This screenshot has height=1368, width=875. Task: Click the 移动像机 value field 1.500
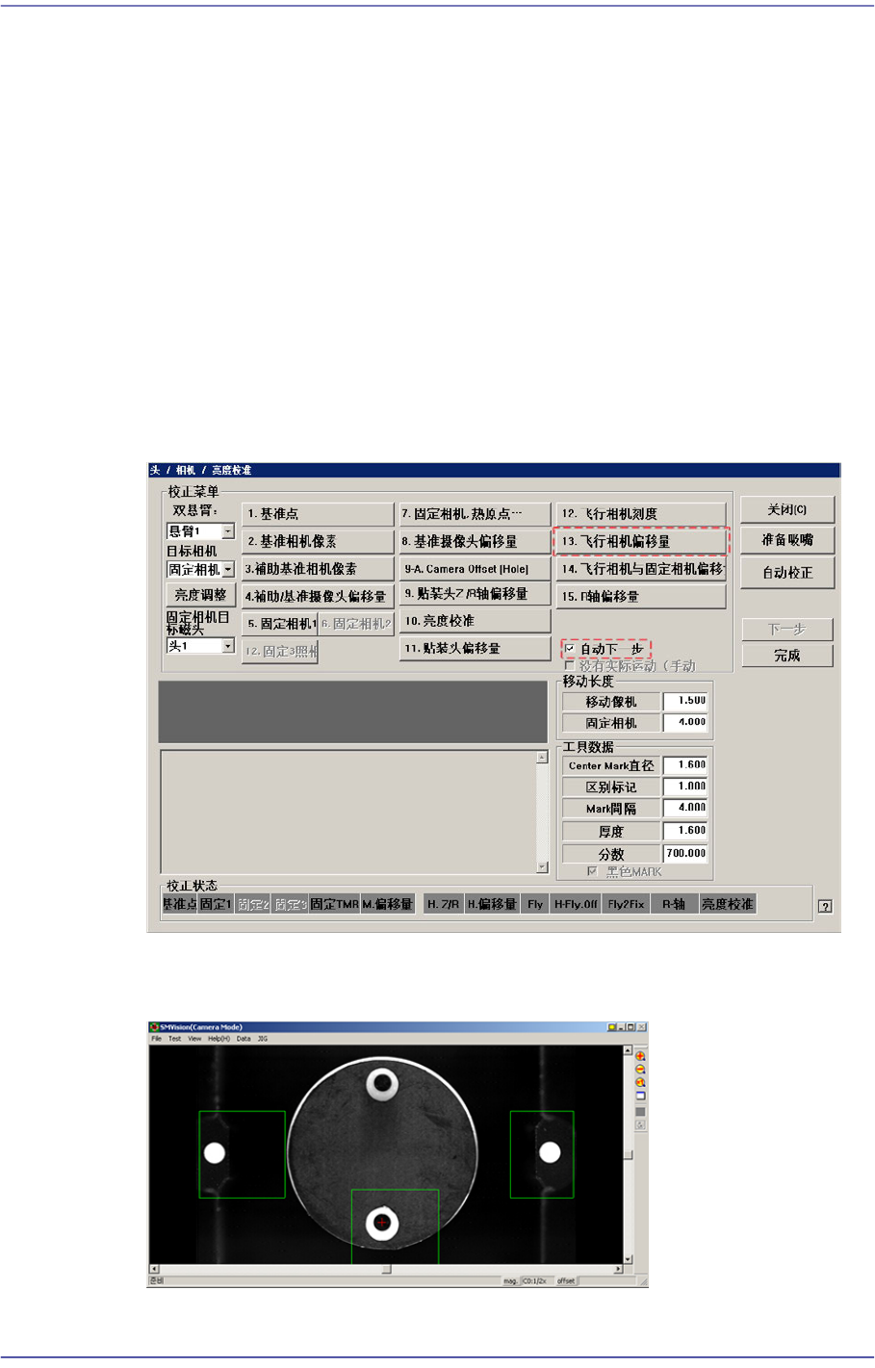pyautogui.click(x=685, y=701)
